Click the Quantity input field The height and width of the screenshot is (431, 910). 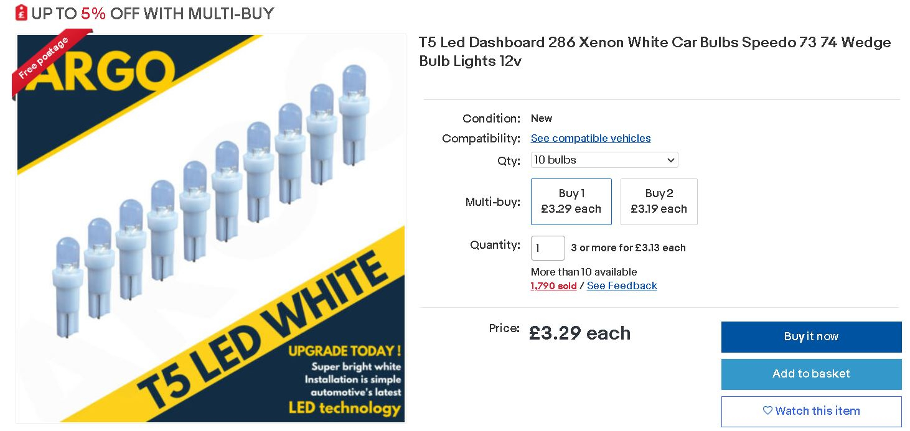548,248
